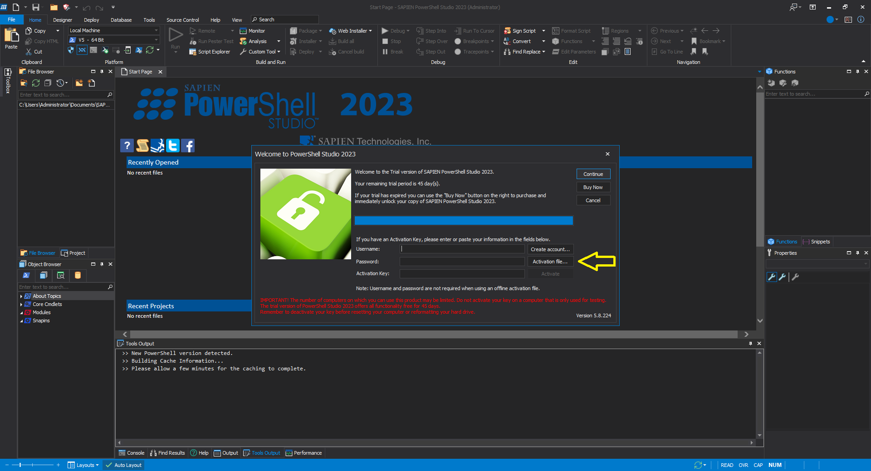Launch Script Explorer from the ribbon
871x471 pixels.
coord(210,52)
